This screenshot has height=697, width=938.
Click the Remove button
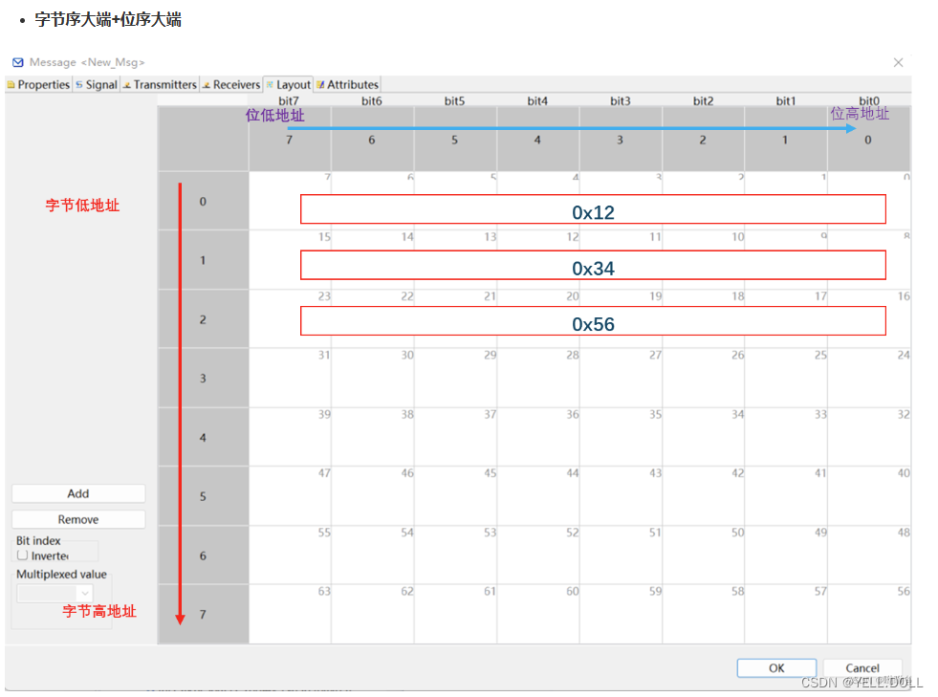click(78, 519)
